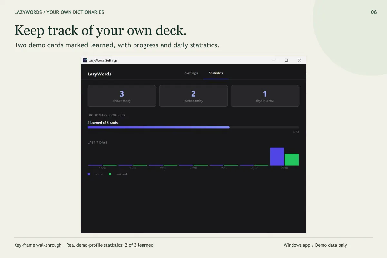Maximize the LazyWords Settings window
Viewport: 387px width, 258px height.
click(286, 60)
